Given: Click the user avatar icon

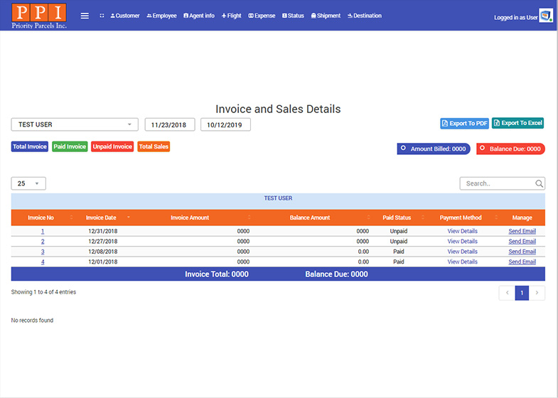Looking at the screenshot, I should 545,16.
